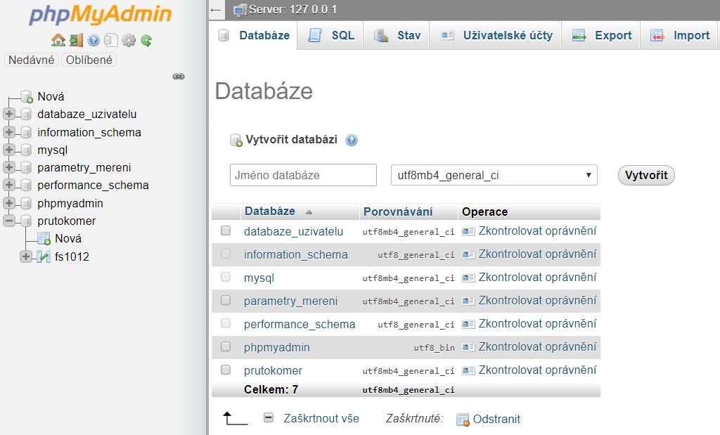Image resolution: width=720 pixels, height=435 pixels.
Task: Click the back arrow left of Server
Action: [215, 10]
